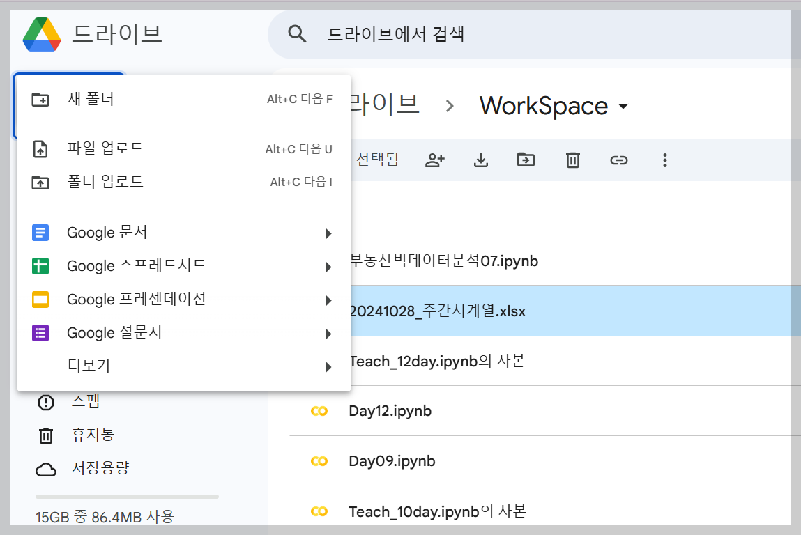Click the folder upload icon

tap(40, 183)
